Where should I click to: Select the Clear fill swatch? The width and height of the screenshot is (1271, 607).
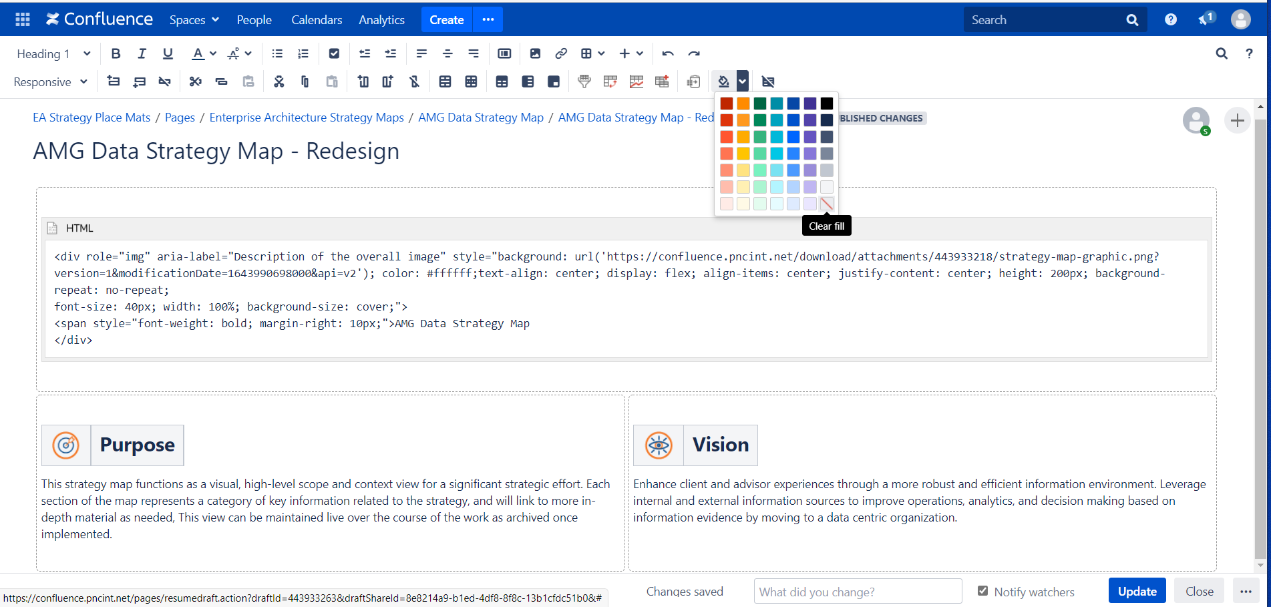[827, 204]
